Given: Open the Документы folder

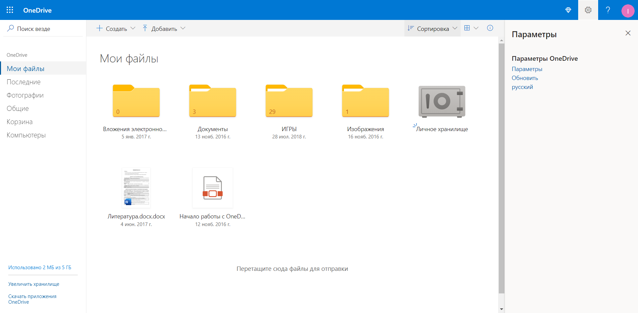Looking at the screenshot, I should tap(213, 101).
